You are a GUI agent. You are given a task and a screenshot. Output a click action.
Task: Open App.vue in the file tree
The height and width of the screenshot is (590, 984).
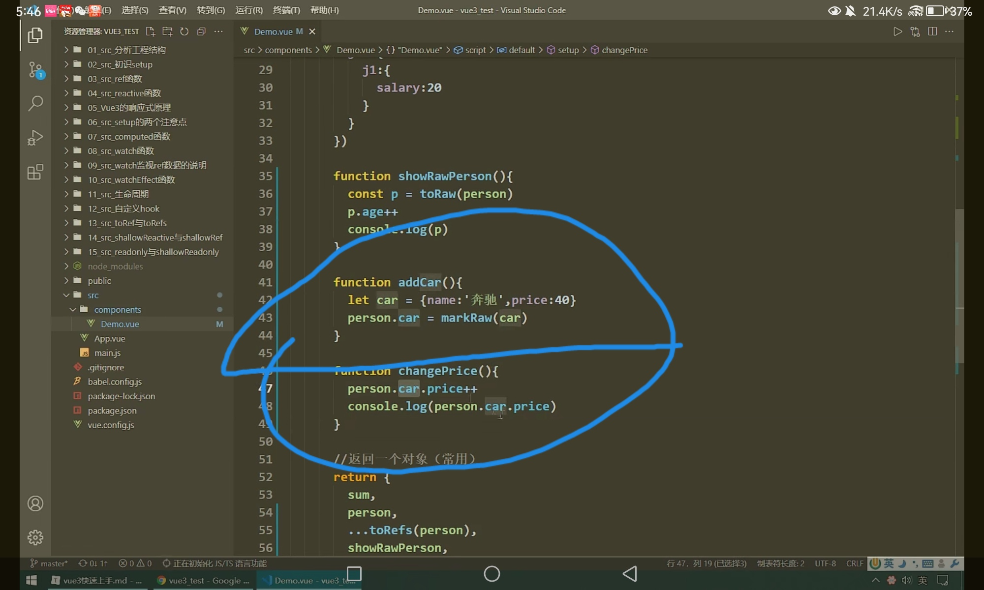(109, 339)
